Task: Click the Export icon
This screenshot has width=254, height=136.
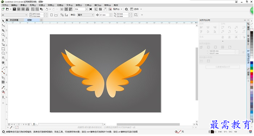Action: (66, 9)
